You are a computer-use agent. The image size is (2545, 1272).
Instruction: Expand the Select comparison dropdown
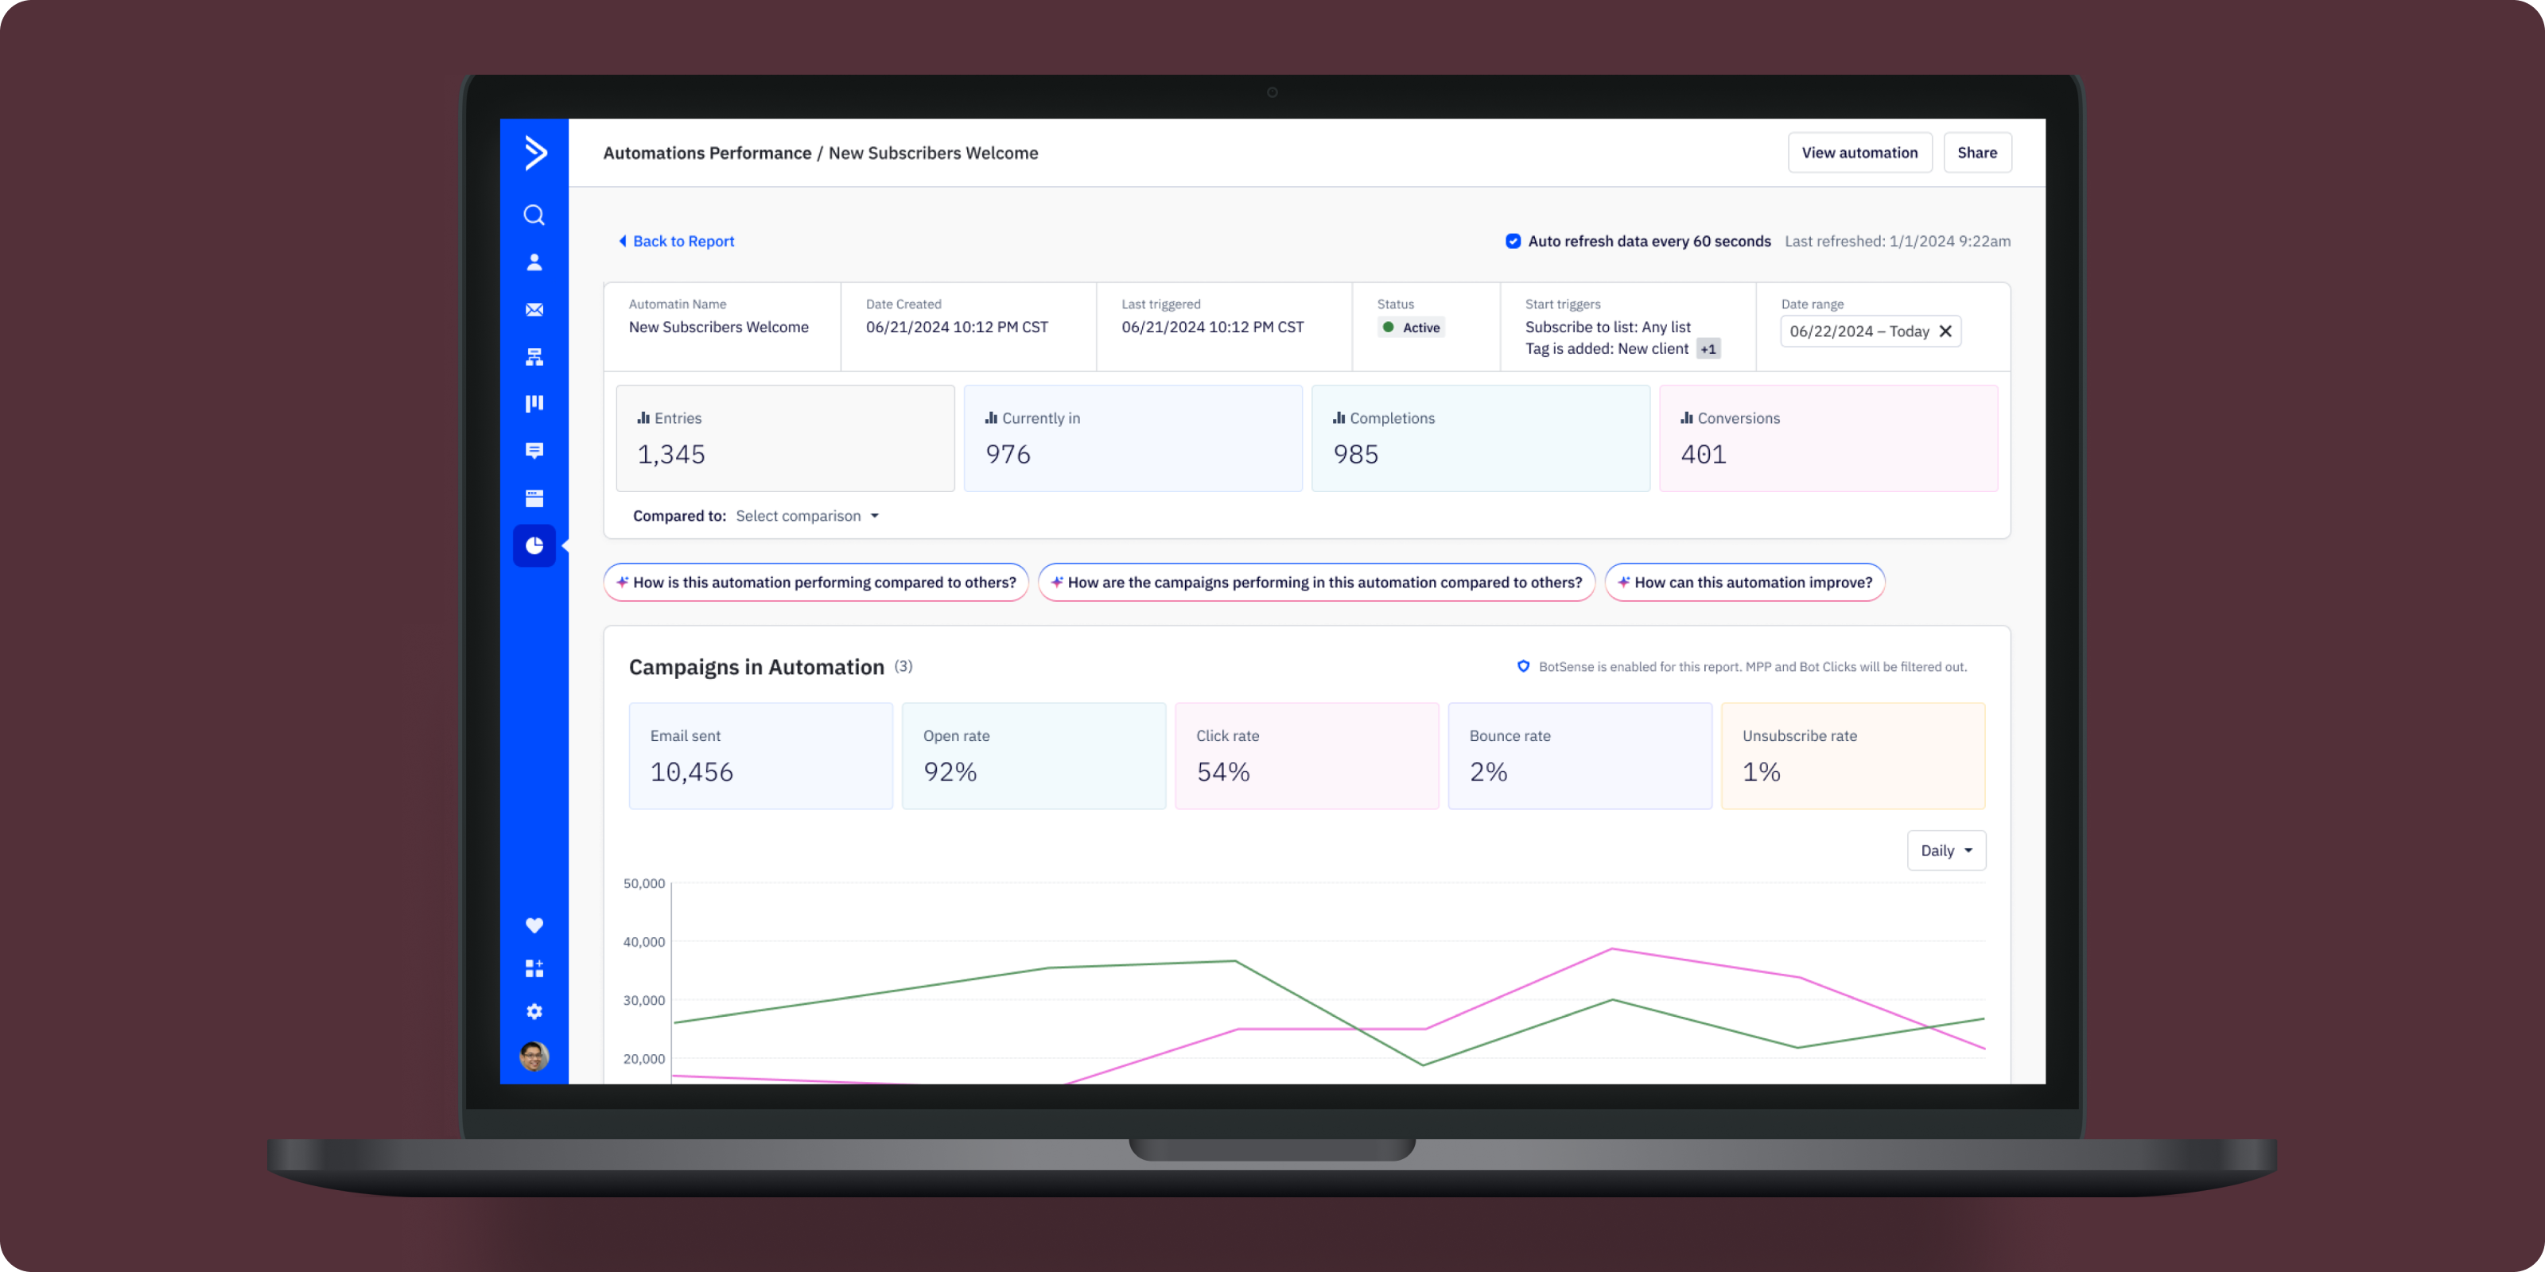(807, 515)
